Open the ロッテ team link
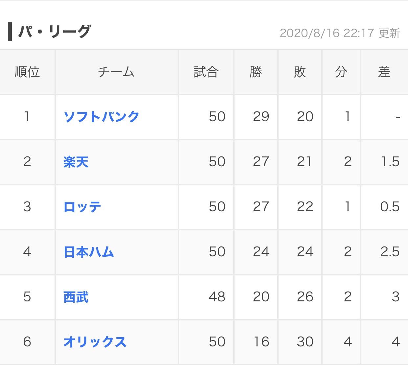Image resolution: width=408 pixels, height=375 pixels. click(x=82, y=207)
